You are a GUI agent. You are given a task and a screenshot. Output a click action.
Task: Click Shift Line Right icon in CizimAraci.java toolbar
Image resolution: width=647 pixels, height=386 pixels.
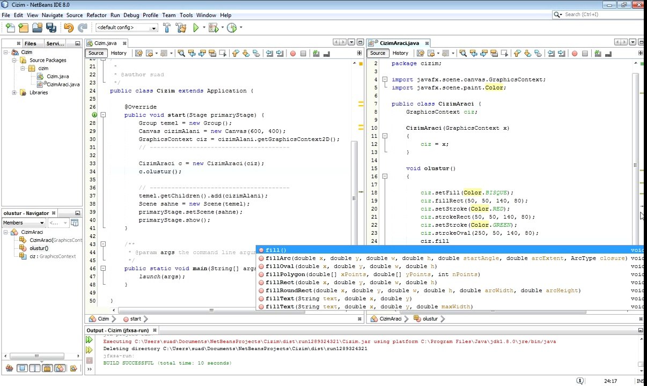click(x=561, y=53)
